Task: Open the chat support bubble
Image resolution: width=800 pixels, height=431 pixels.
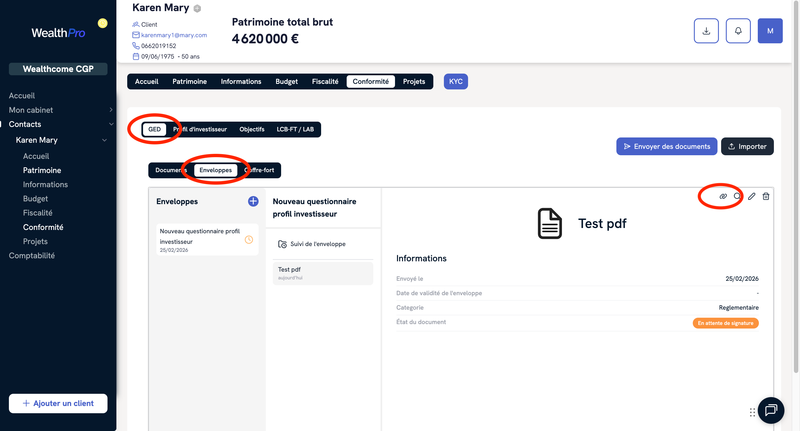Action: tap(771, 410)
